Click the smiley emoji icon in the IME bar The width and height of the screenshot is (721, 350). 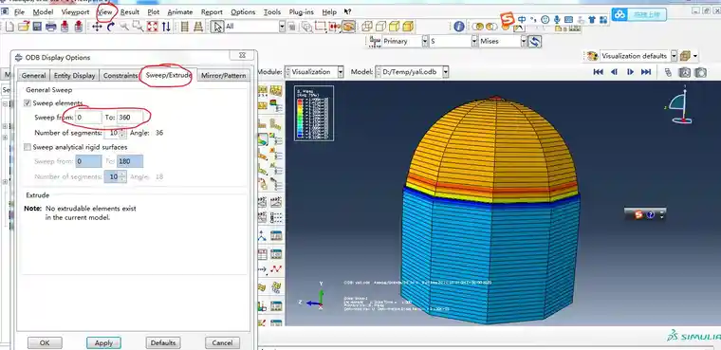[545, 20]
